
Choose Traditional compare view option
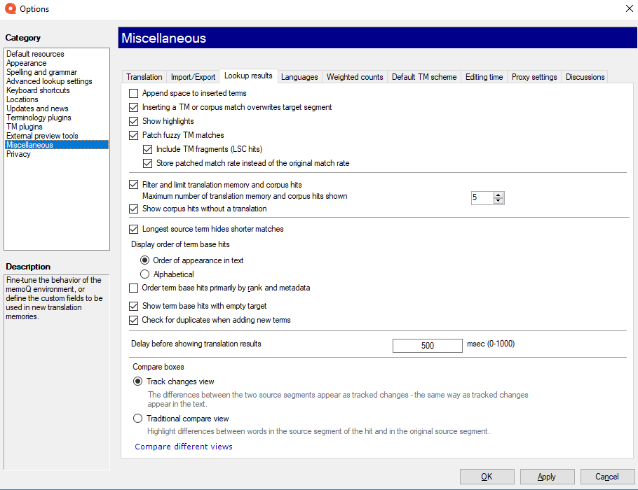[x=137, y=419]
